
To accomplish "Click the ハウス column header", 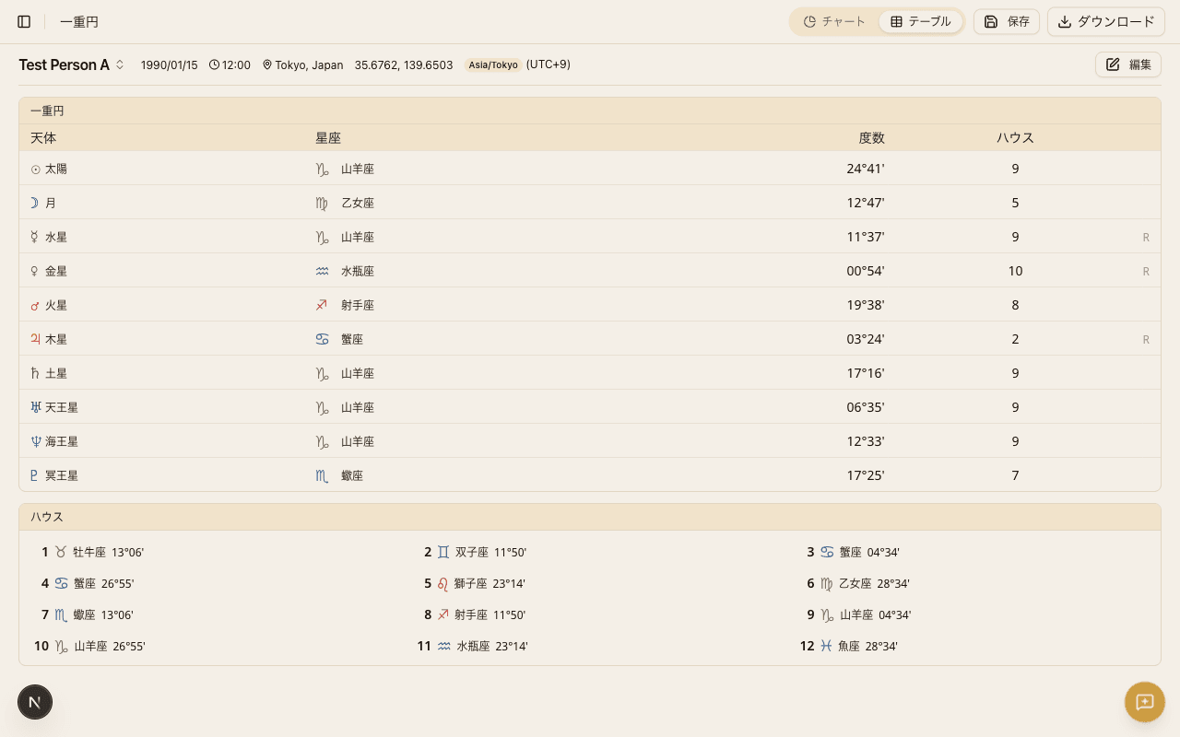I will pyautogui.click(x=1015, y=137).
